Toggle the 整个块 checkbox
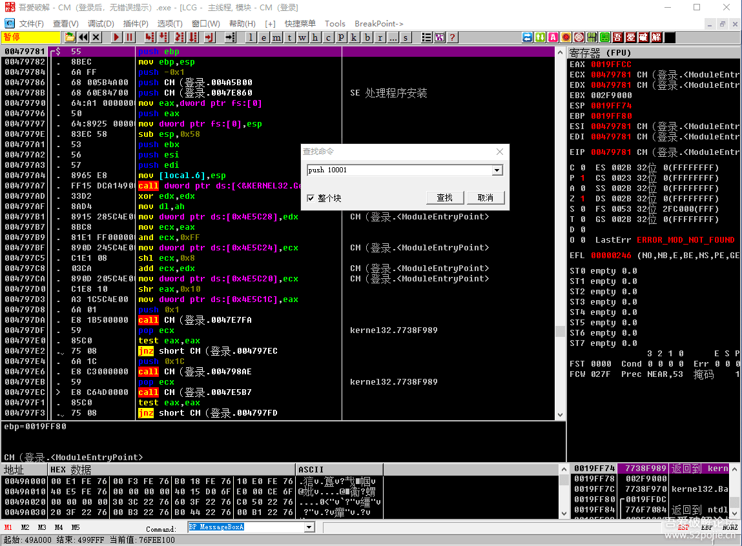 tap(311, 198)
